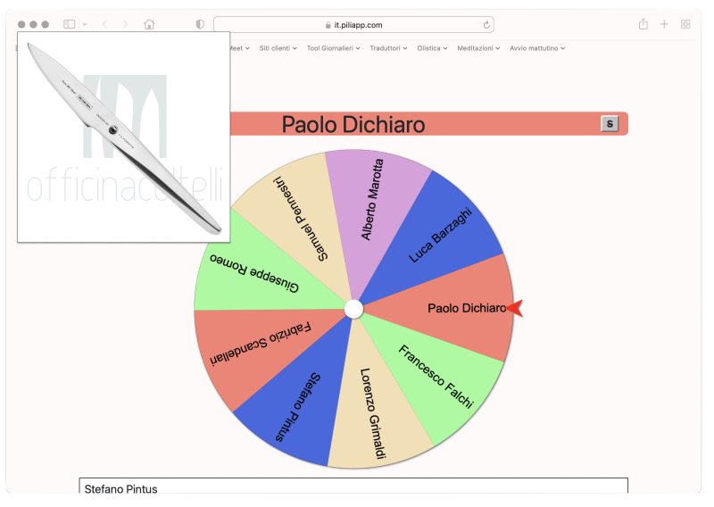Open the Siti clienti bookmarks folder

point(278,48)
